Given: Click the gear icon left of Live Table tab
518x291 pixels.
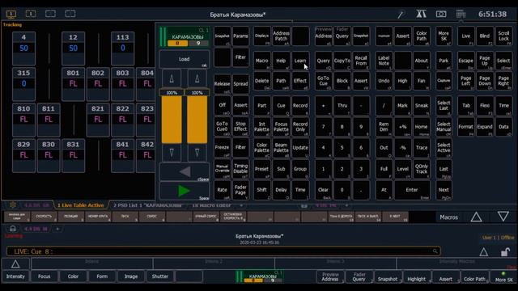Looking at the screenshot, I should 13,205.
